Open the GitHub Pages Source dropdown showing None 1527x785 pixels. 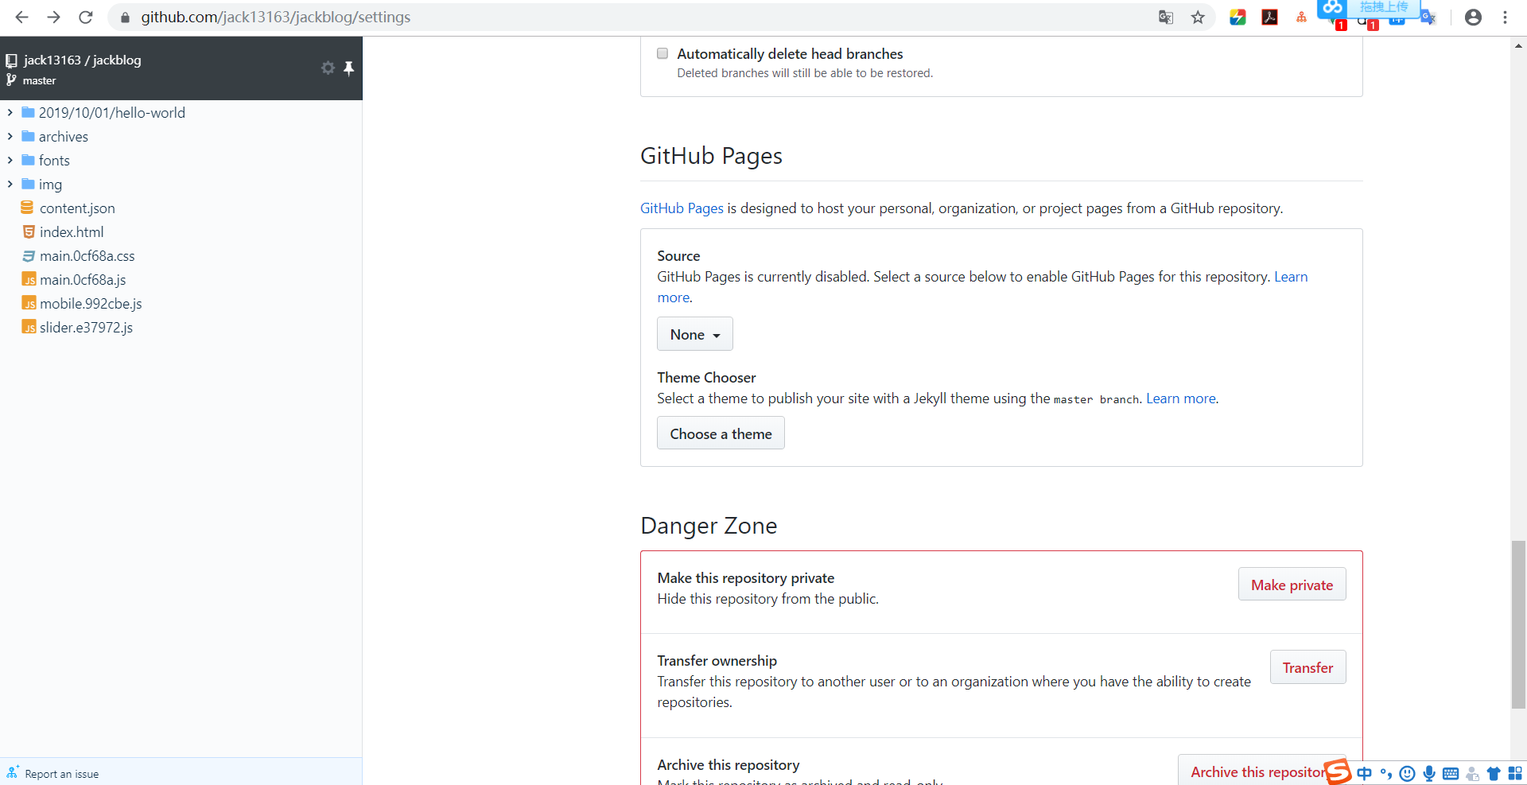(694, 333)
